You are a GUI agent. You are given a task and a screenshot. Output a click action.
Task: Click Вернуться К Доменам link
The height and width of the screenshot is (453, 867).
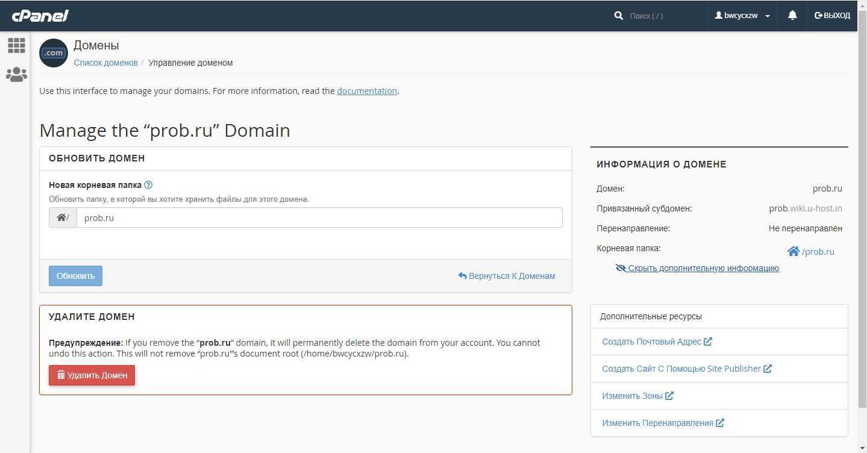tap(506, 276)
